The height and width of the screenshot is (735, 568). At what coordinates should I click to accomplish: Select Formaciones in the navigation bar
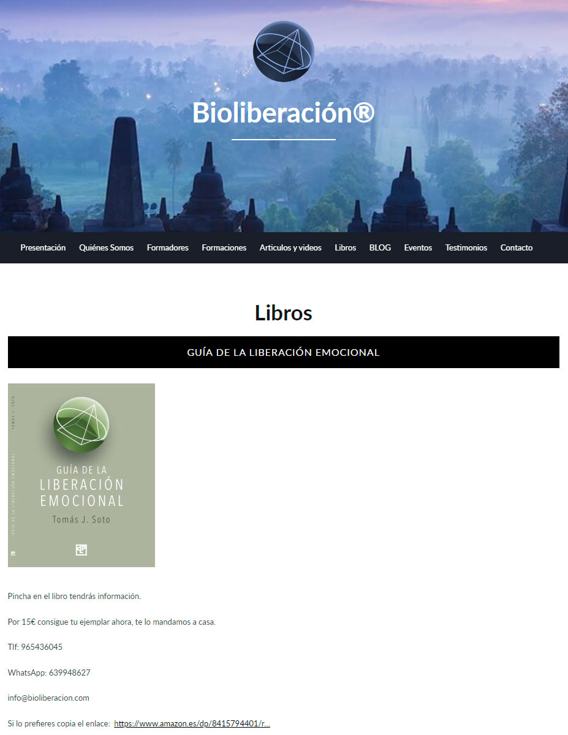tap(224, 247)
